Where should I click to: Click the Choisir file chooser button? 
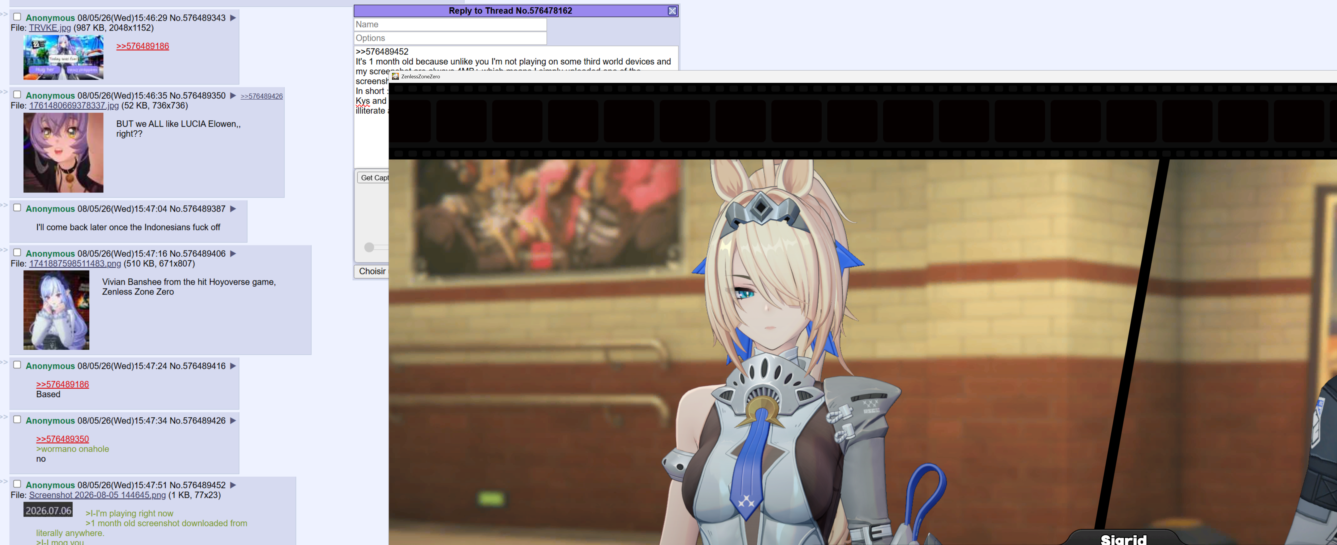pos(371,271)
